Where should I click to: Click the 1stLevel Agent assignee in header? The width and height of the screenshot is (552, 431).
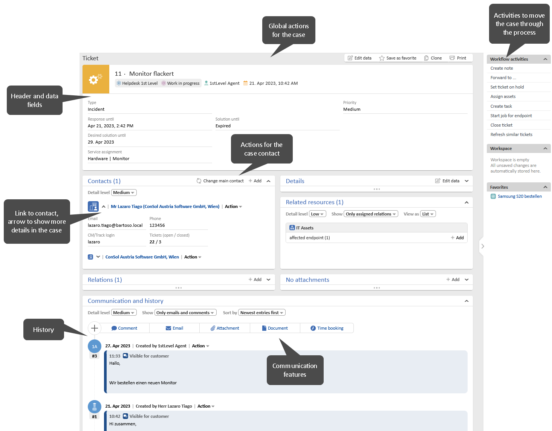tap(222, 83)
